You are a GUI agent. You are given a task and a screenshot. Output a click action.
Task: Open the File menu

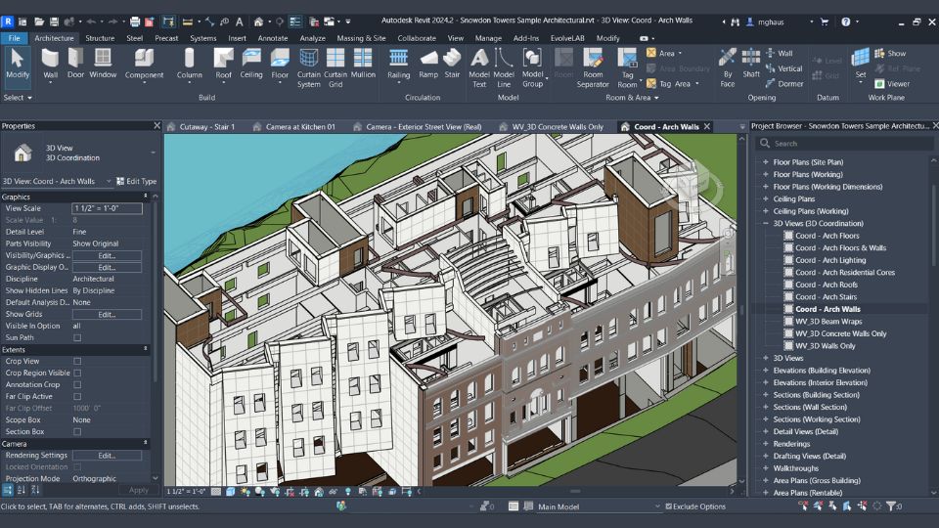[15, 38]
